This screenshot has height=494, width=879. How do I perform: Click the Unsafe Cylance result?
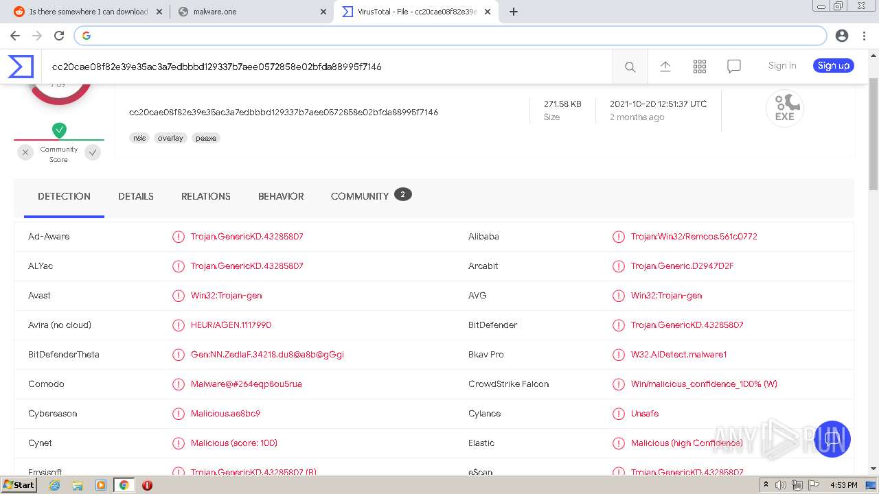pos(644,414)
